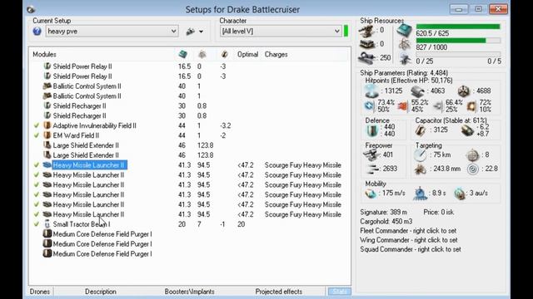This screenshot has width=533, height=299.
Task: Open the Current Setup 'heavy pve' dropdown
Action: click(112, 32)
